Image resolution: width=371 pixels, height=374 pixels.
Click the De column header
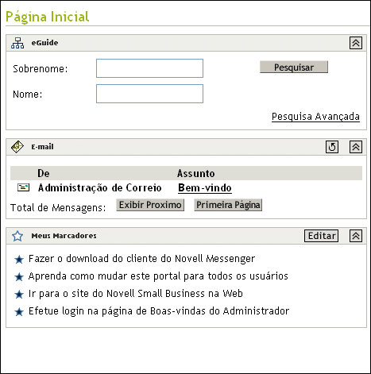coord(44,173)
